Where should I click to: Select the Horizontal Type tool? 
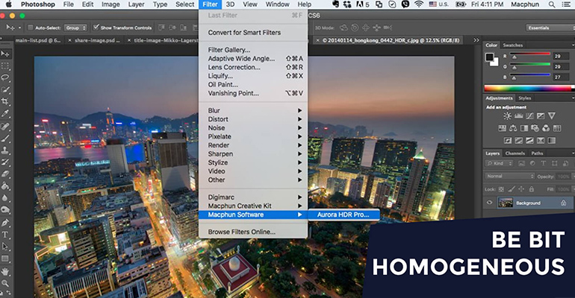[x=5, y=235]
